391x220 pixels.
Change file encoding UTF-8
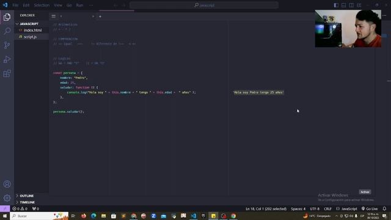click(x=315, y=208)
